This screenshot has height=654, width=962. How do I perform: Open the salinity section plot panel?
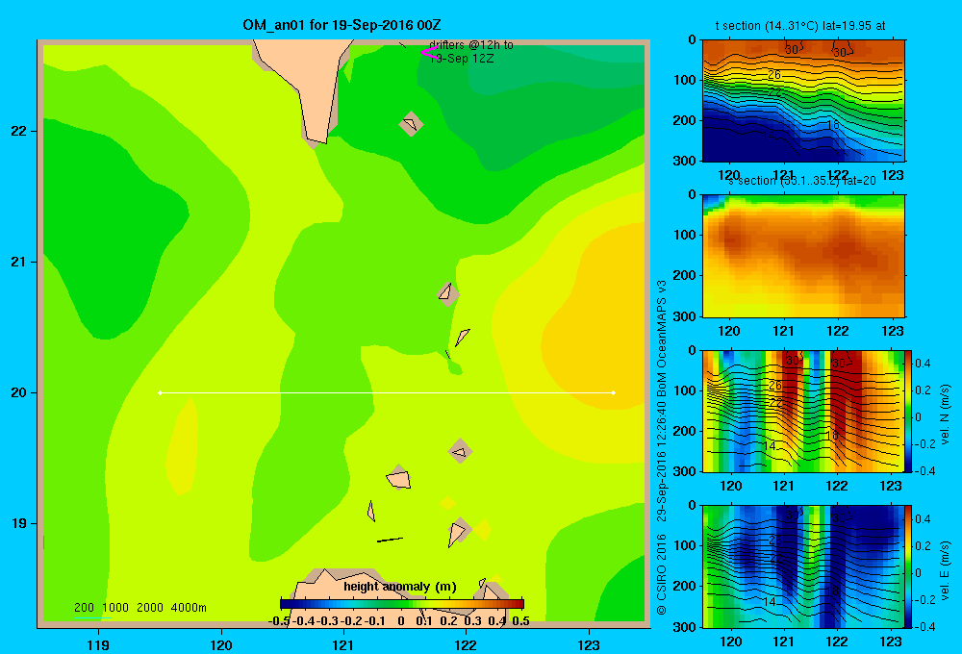pos(803,256)
